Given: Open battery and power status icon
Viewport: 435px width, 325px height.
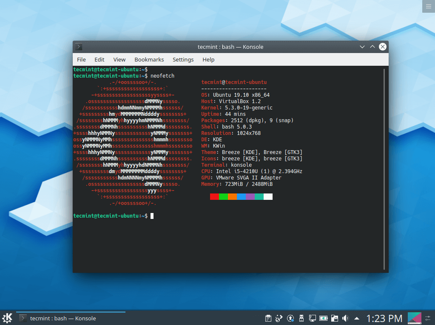Looking at the screenshot, I should tap(323, 318).
